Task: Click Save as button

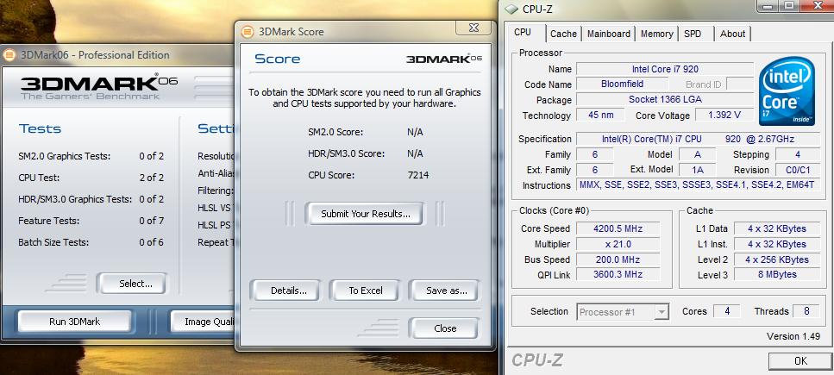Action: [446, 291]
